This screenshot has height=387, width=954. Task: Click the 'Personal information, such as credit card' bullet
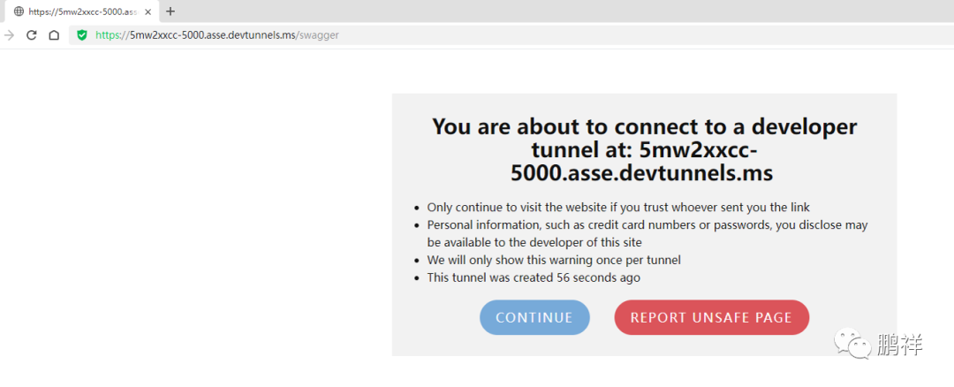coord(647,233)
